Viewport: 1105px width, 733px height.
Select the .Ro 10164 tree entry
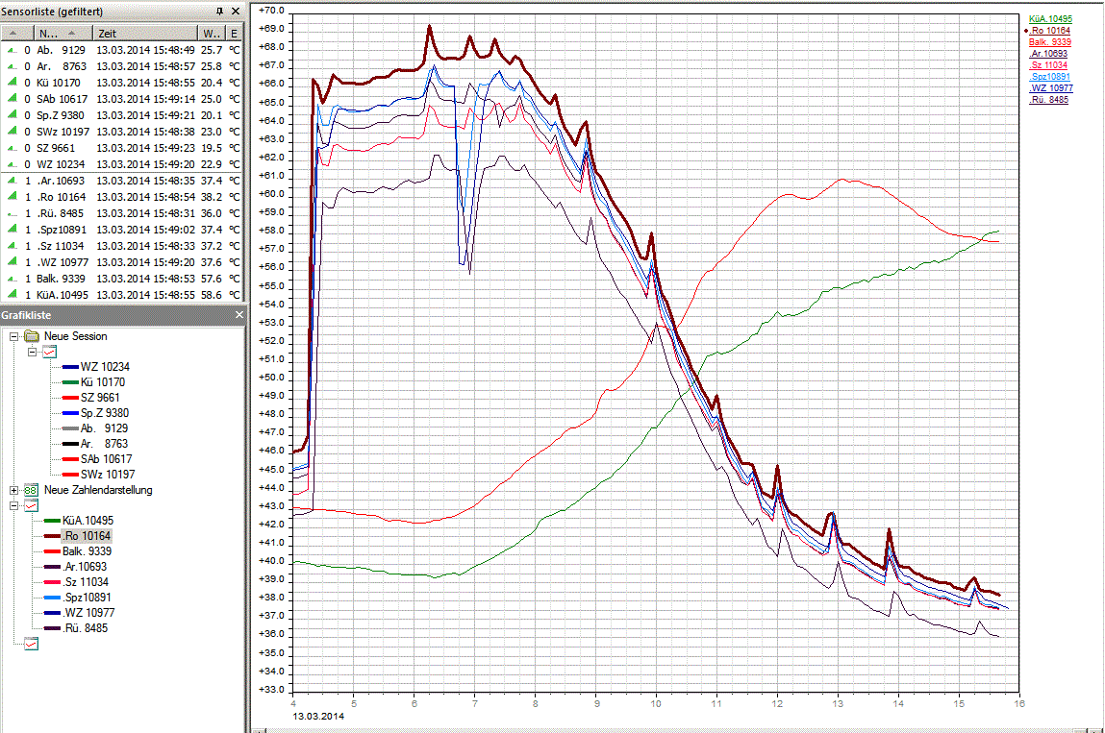coord(86,535)
